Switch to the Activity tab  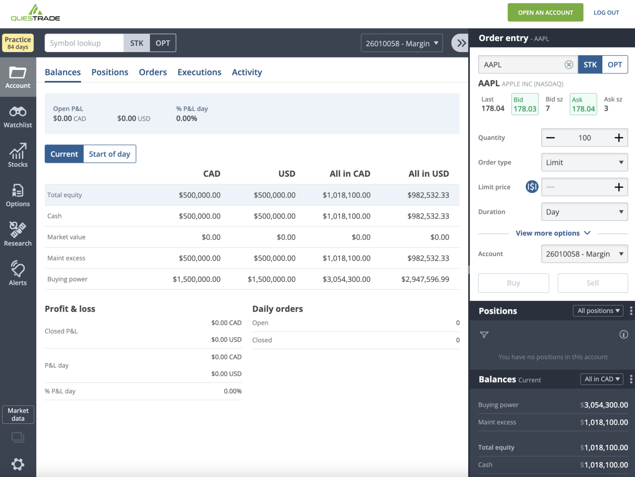pyautogui.click(x=247, y=72)
